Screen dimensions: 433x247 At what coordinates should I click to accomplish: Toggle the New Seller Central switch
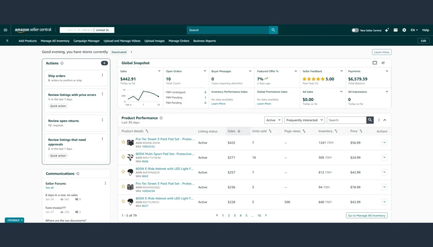click(x=355, y=30)
